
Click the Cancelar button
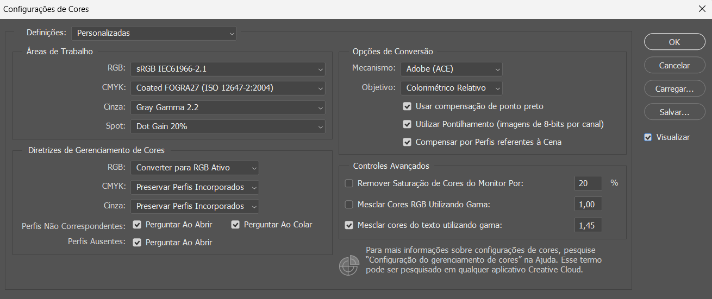[x=674, y=65]
